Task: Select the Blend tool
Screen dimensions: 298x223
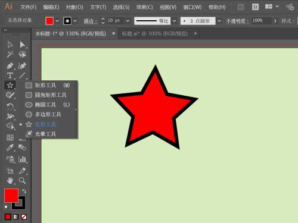Action: tap(23, 147)
